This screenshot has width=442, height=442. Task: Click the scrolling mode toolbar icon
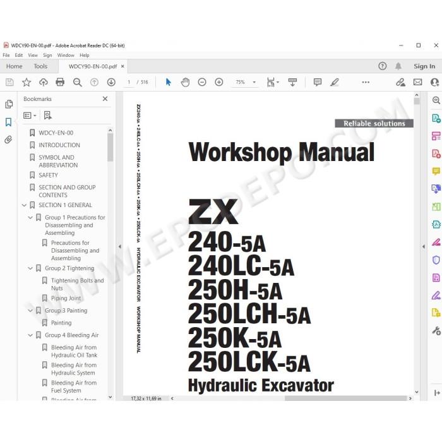[292, 82]
